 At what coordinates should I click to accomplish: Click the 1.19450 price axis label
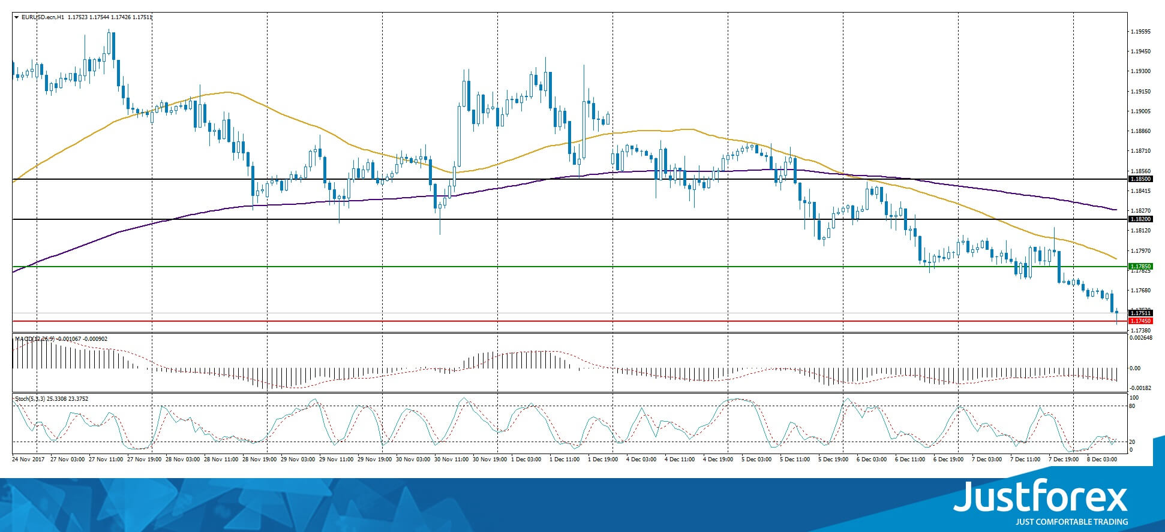1140,52
